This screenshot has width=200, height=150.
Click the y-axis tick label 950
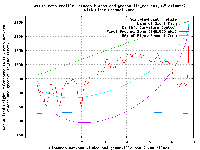[20, 79]
